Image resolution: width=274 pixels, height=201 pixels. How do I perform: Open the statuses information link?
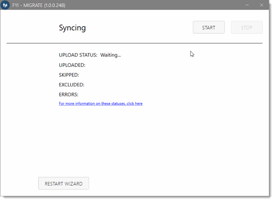(x=101, y=103)
